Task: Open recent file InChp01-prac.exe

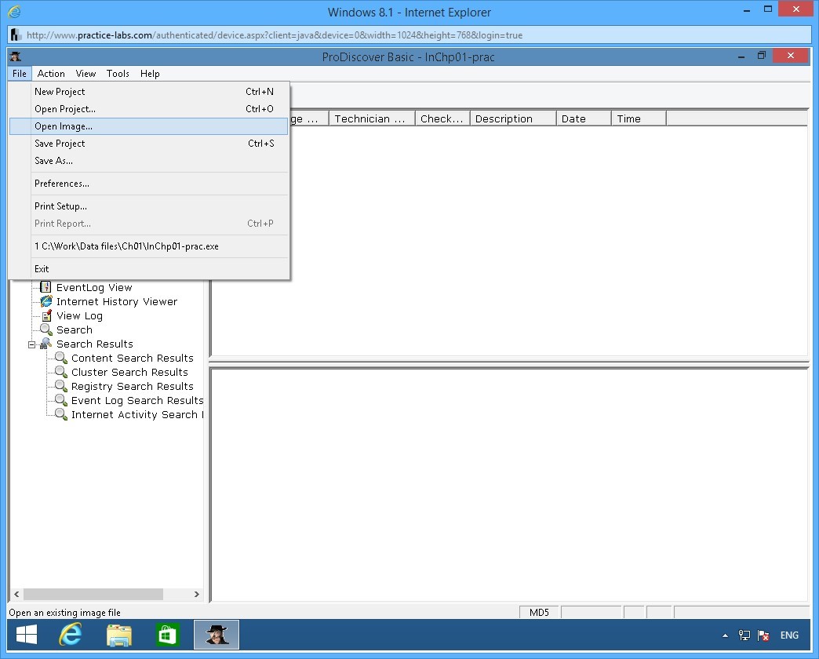Action: [x=149, y=246]
